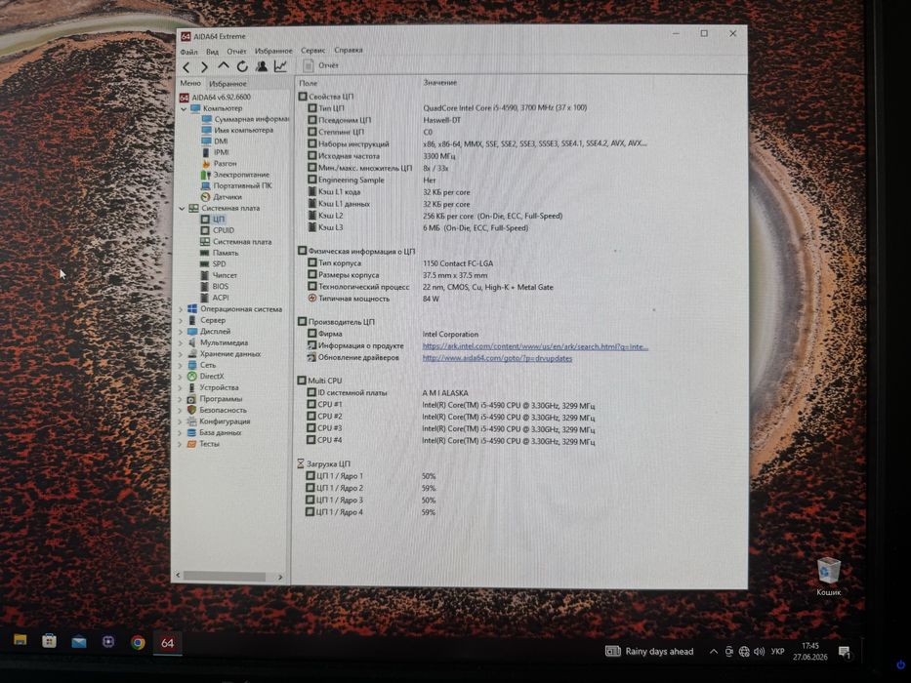911x683 pixels.
Task: Select the Безопасность shield icon
Action: [191, 410]
